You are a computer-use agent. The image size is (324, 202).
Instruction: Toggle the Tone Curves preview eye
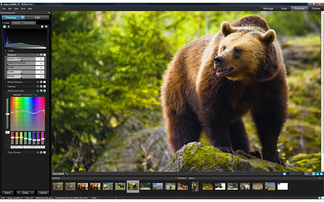click(x=38, y=152)
